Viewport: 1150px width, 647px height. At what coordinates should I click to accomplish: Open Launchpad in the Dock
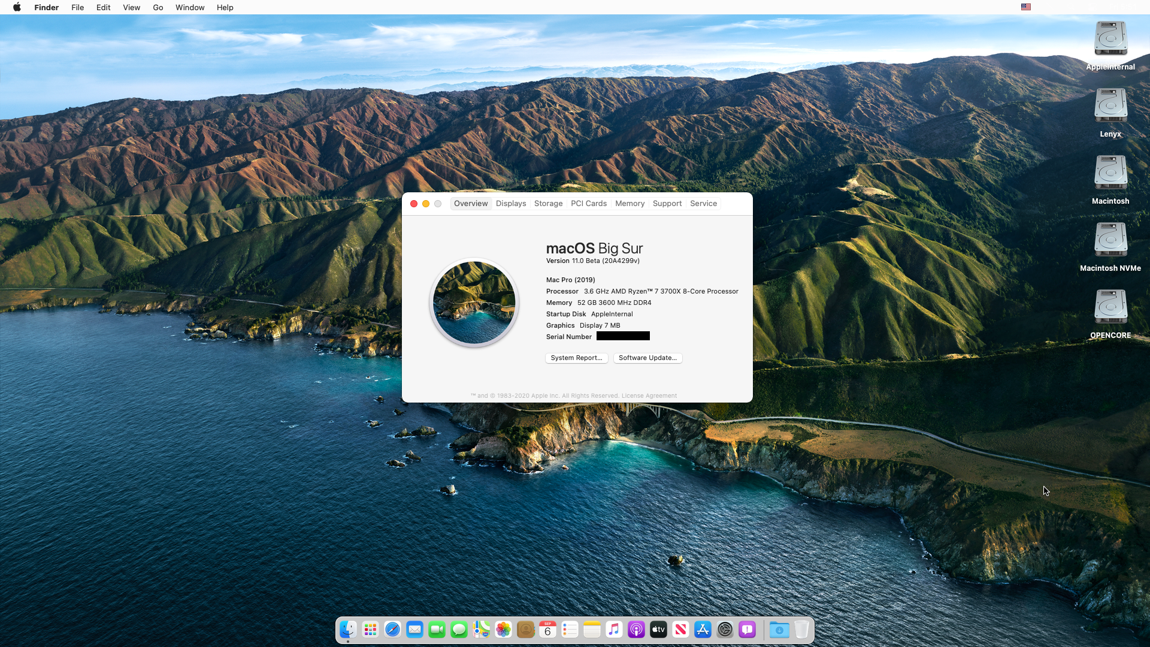pyautogui.click(x=370, y=630)
